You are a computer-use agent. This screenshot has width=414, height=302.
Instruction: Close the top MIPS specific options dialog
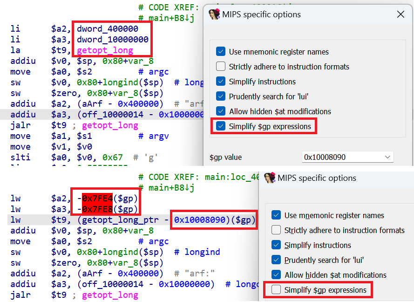tap(401, 14)
